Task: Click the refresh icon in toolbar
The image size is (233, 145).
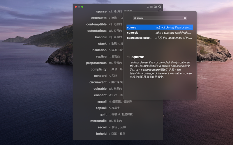Action: 148,7
